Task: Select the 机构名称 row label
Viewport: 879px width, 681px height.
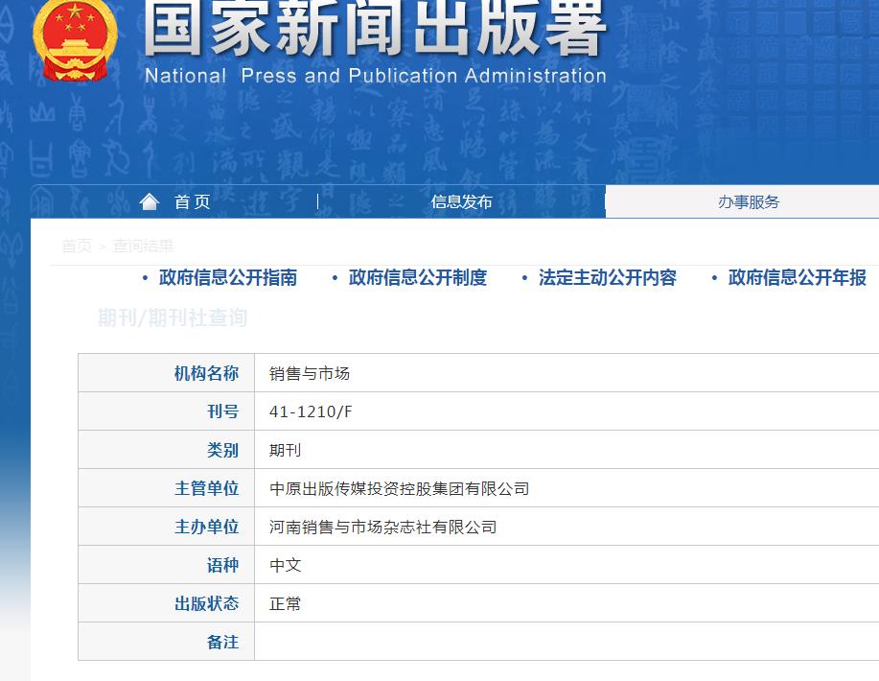Action: point(207,372)
